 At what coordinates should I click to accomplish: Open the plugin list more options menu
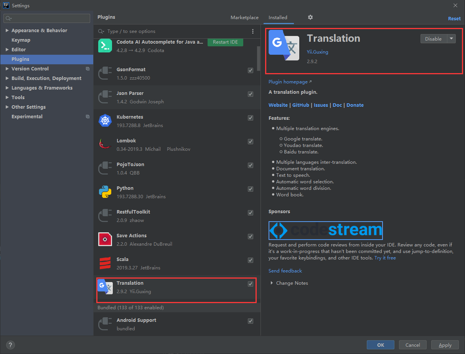point(252,31)
